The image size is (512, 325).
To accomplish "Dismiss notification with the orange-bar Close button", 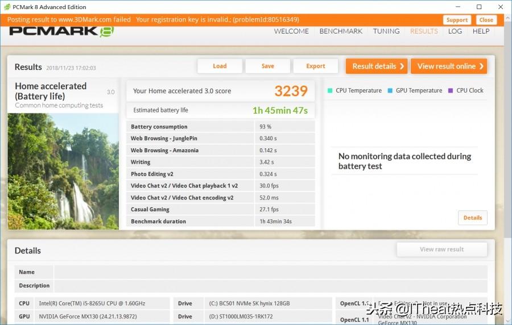I will tap(486, 20).
